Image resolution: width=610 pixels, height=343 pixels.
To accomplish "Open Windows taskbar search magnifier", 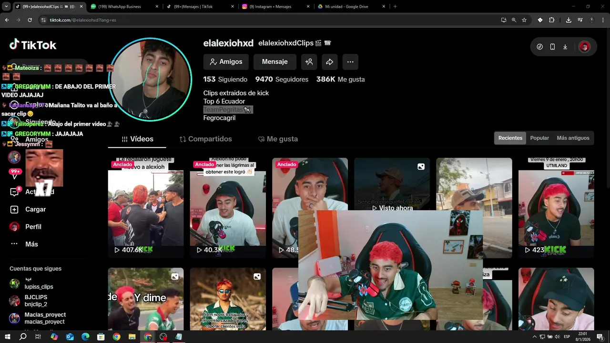I will pyautogui.click(x=23, y=337).
